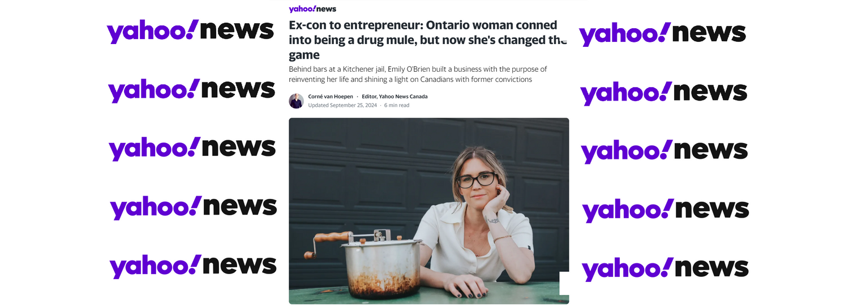Click the topmost large Yahoo News logo, left column

pos(190,32)
